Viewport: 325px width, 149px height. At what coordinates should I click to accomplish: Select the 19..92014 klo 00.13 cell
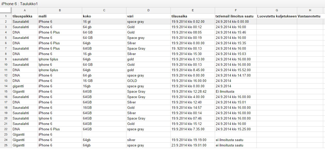193,48
